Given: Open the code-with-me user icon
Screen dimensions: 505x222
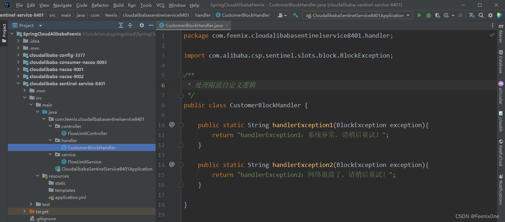Looking at the screenshot, I should (x=282, y=15).
